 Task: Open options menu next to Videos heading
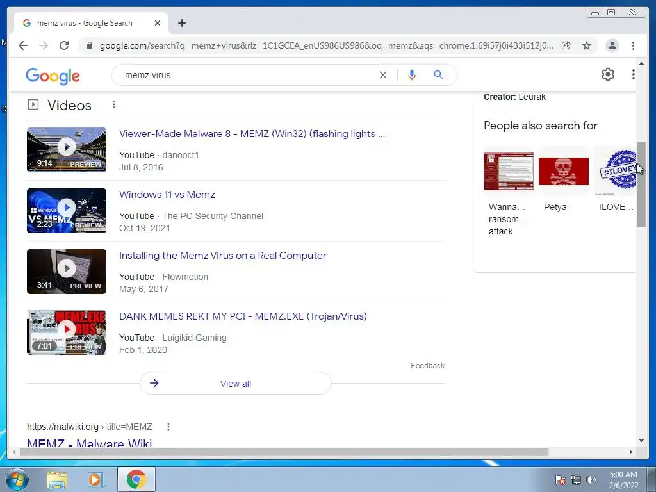coord(114,104)
